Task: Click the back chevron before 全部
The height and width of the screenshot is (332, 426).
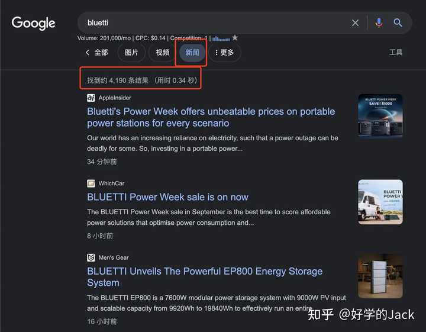Action: pyautogui.click(x=88, y=52)
